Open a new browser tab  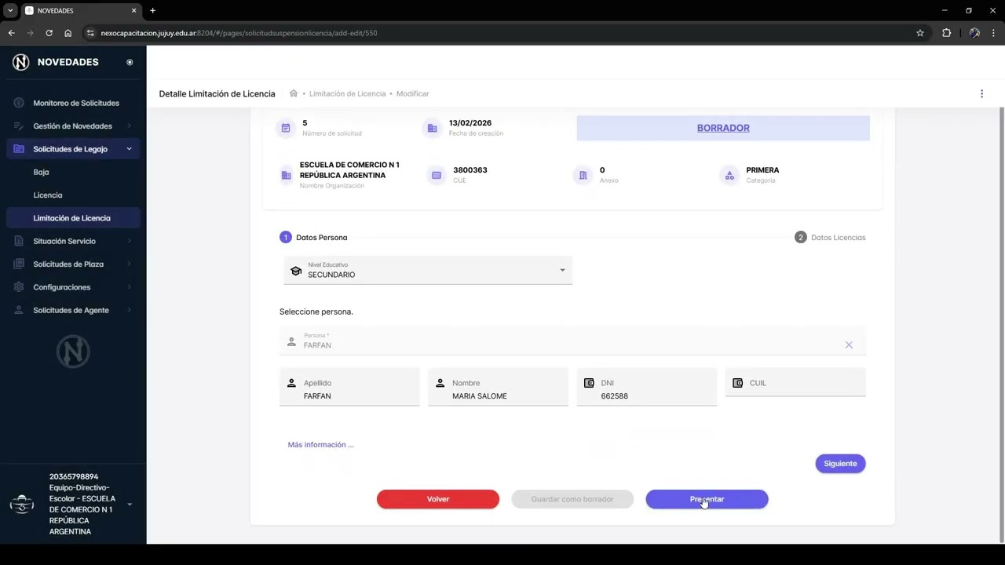pos(152,10)
